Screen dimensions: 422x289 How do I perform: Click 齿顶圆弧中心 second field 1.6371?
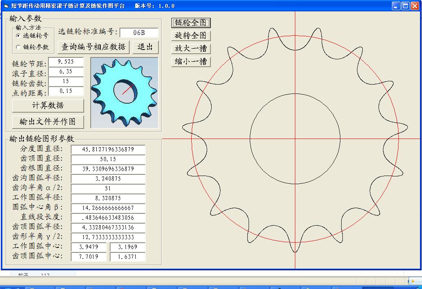click(x=128, y=256)
